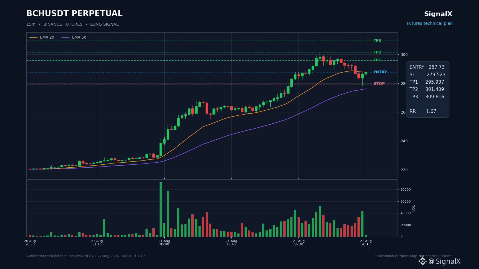The width and height of the screenshot is (479, 269).
Task: Click the '21 Aug 06:00' time axis label
Action: click(x=164, y=243)
